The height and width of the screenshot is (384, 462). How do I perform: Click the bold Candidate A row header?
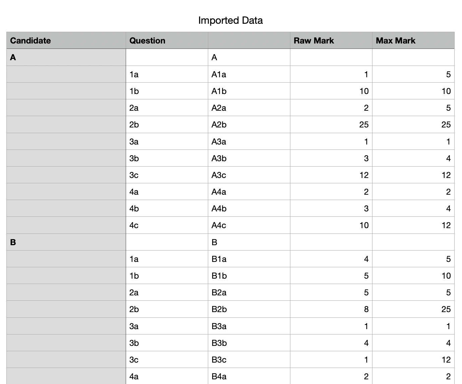point(66,58)
